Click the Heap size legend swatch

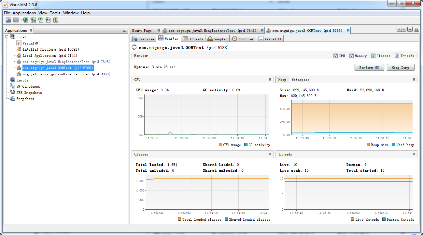[368, 145]
